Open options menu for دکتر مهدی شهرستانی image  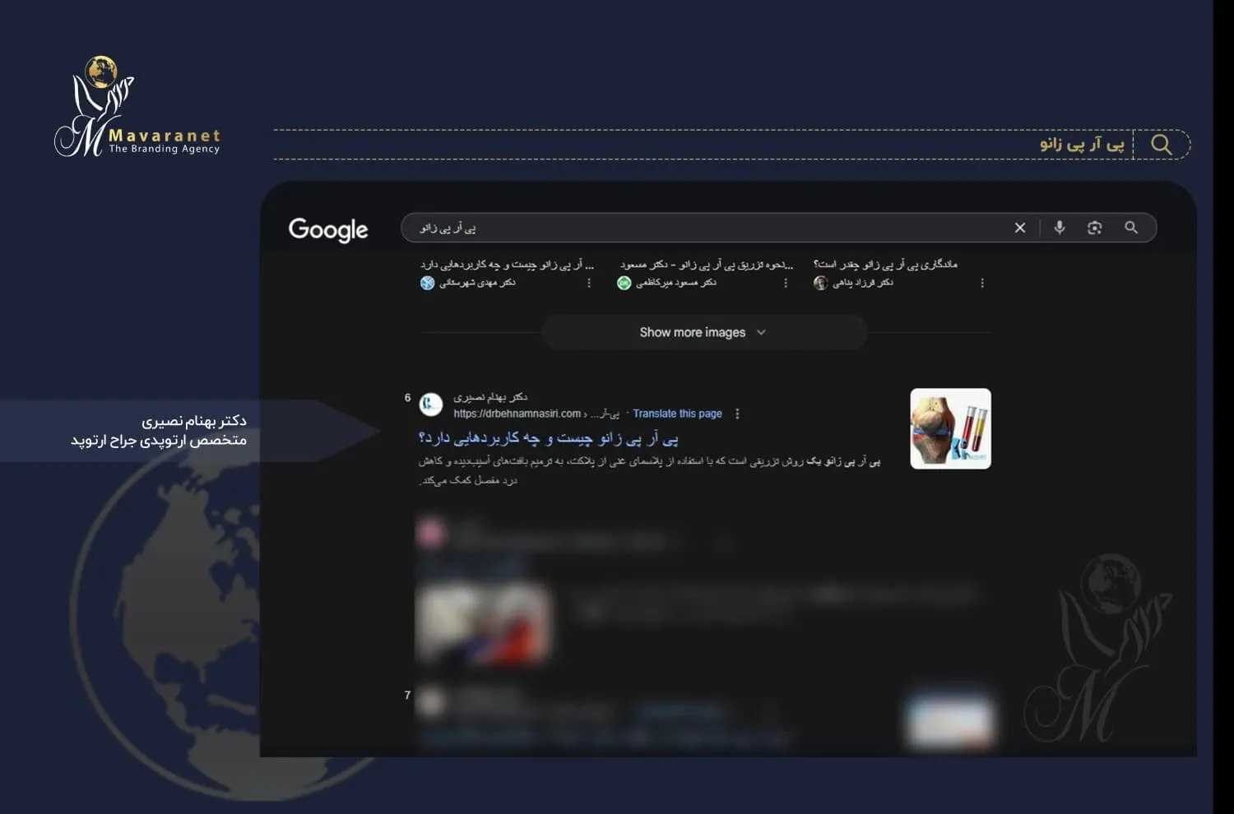coord(588,283)
